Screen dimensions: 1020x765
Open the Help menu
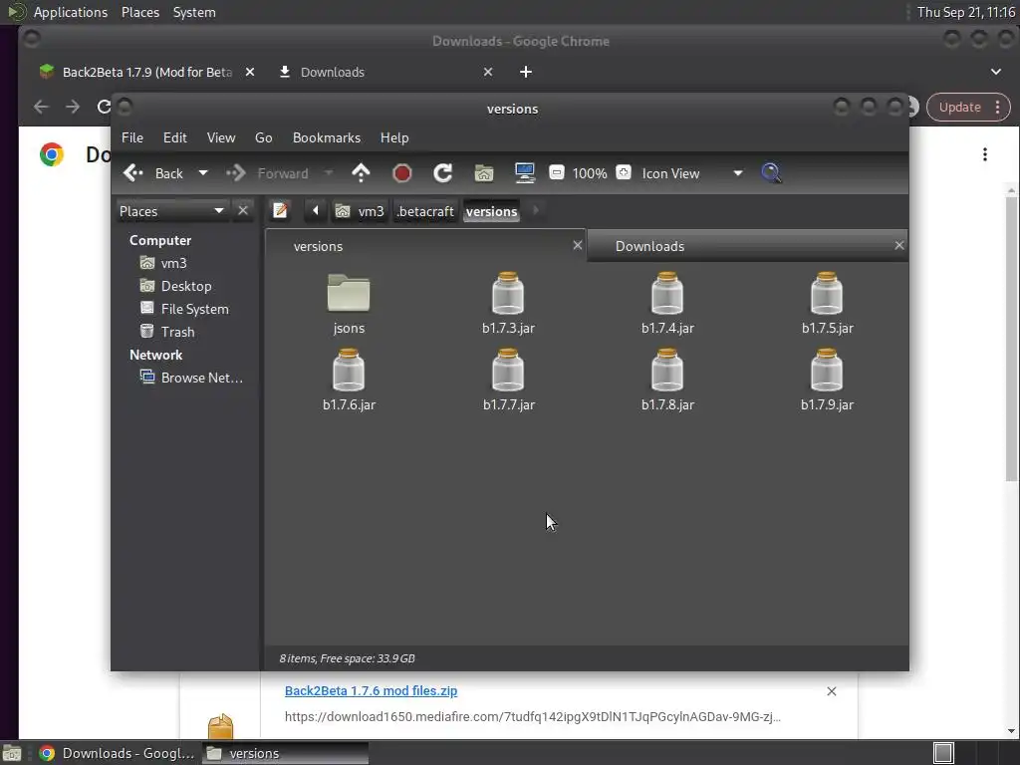394,137
